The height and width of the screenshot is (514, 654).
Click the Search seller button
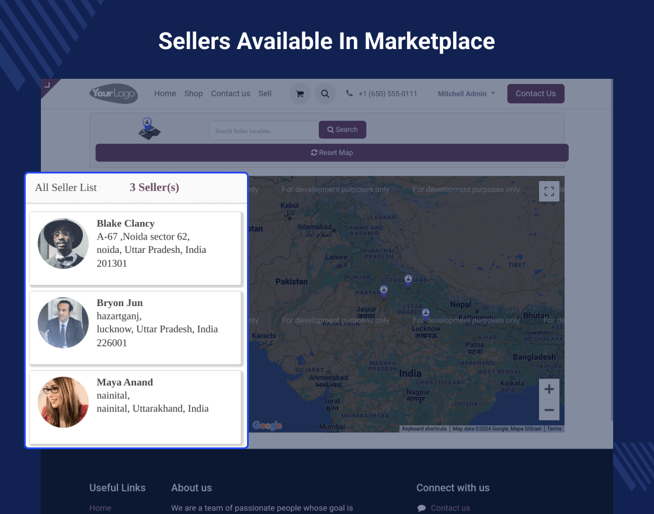[342, 129]
